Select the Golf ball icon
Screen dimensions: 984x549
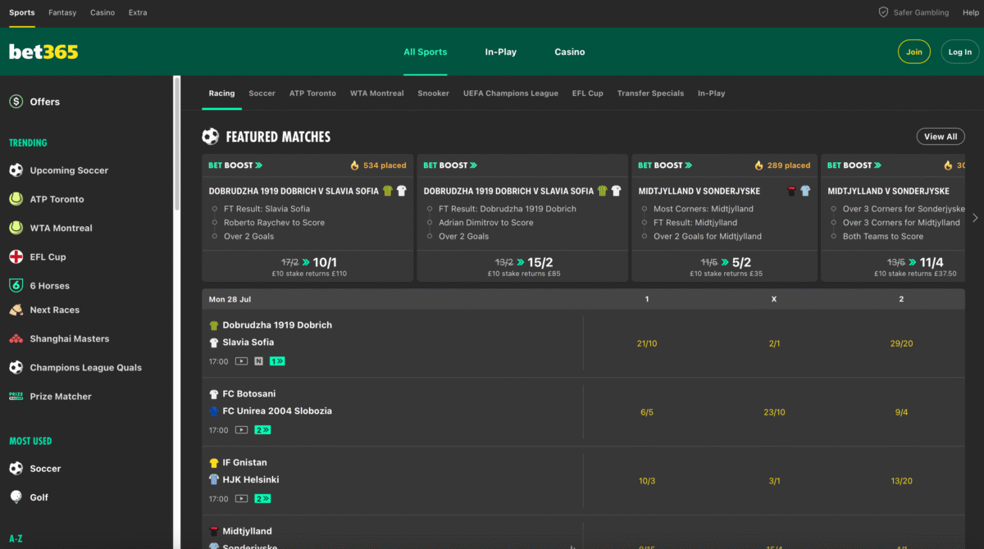(x=16, y=497)
